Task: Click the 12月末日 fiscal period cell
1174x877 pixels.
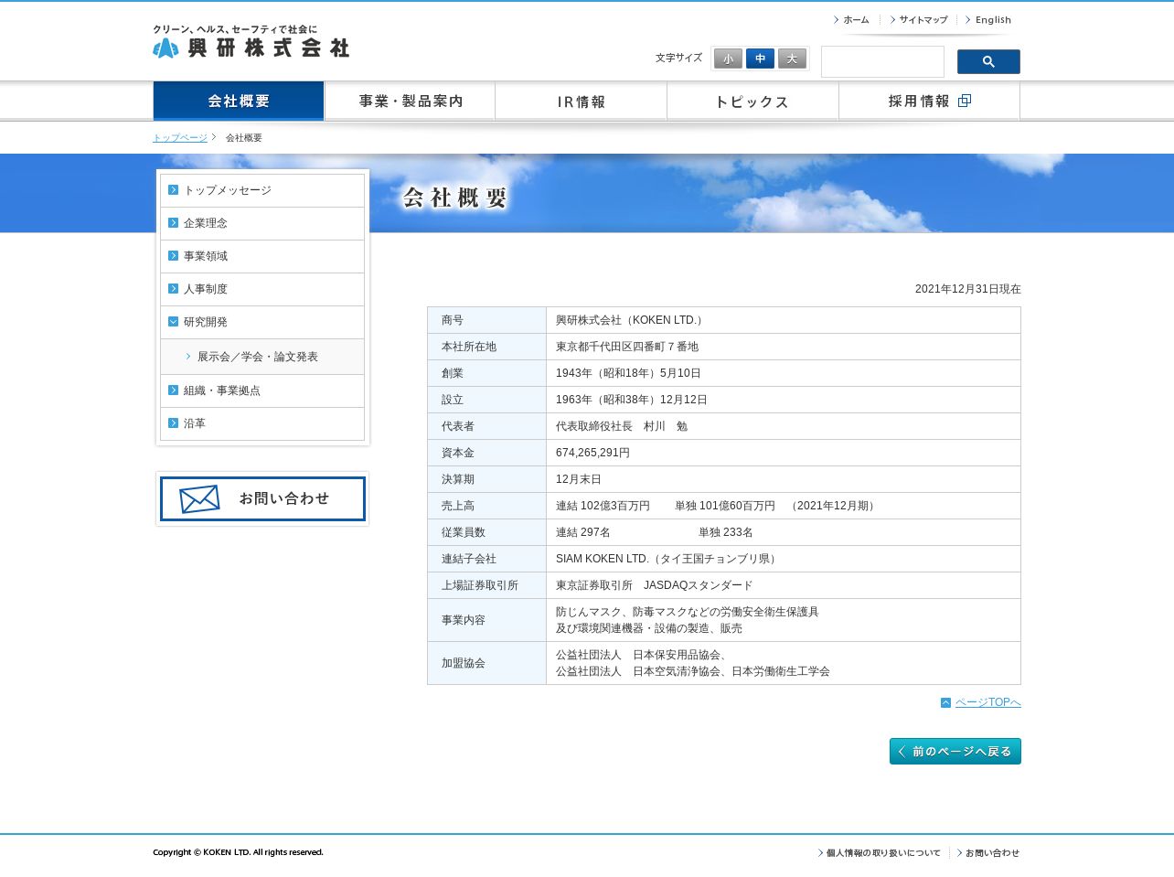Action: [784, 479]
